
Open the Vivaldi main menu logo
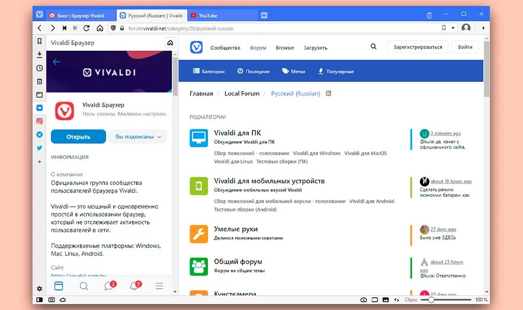39,14
